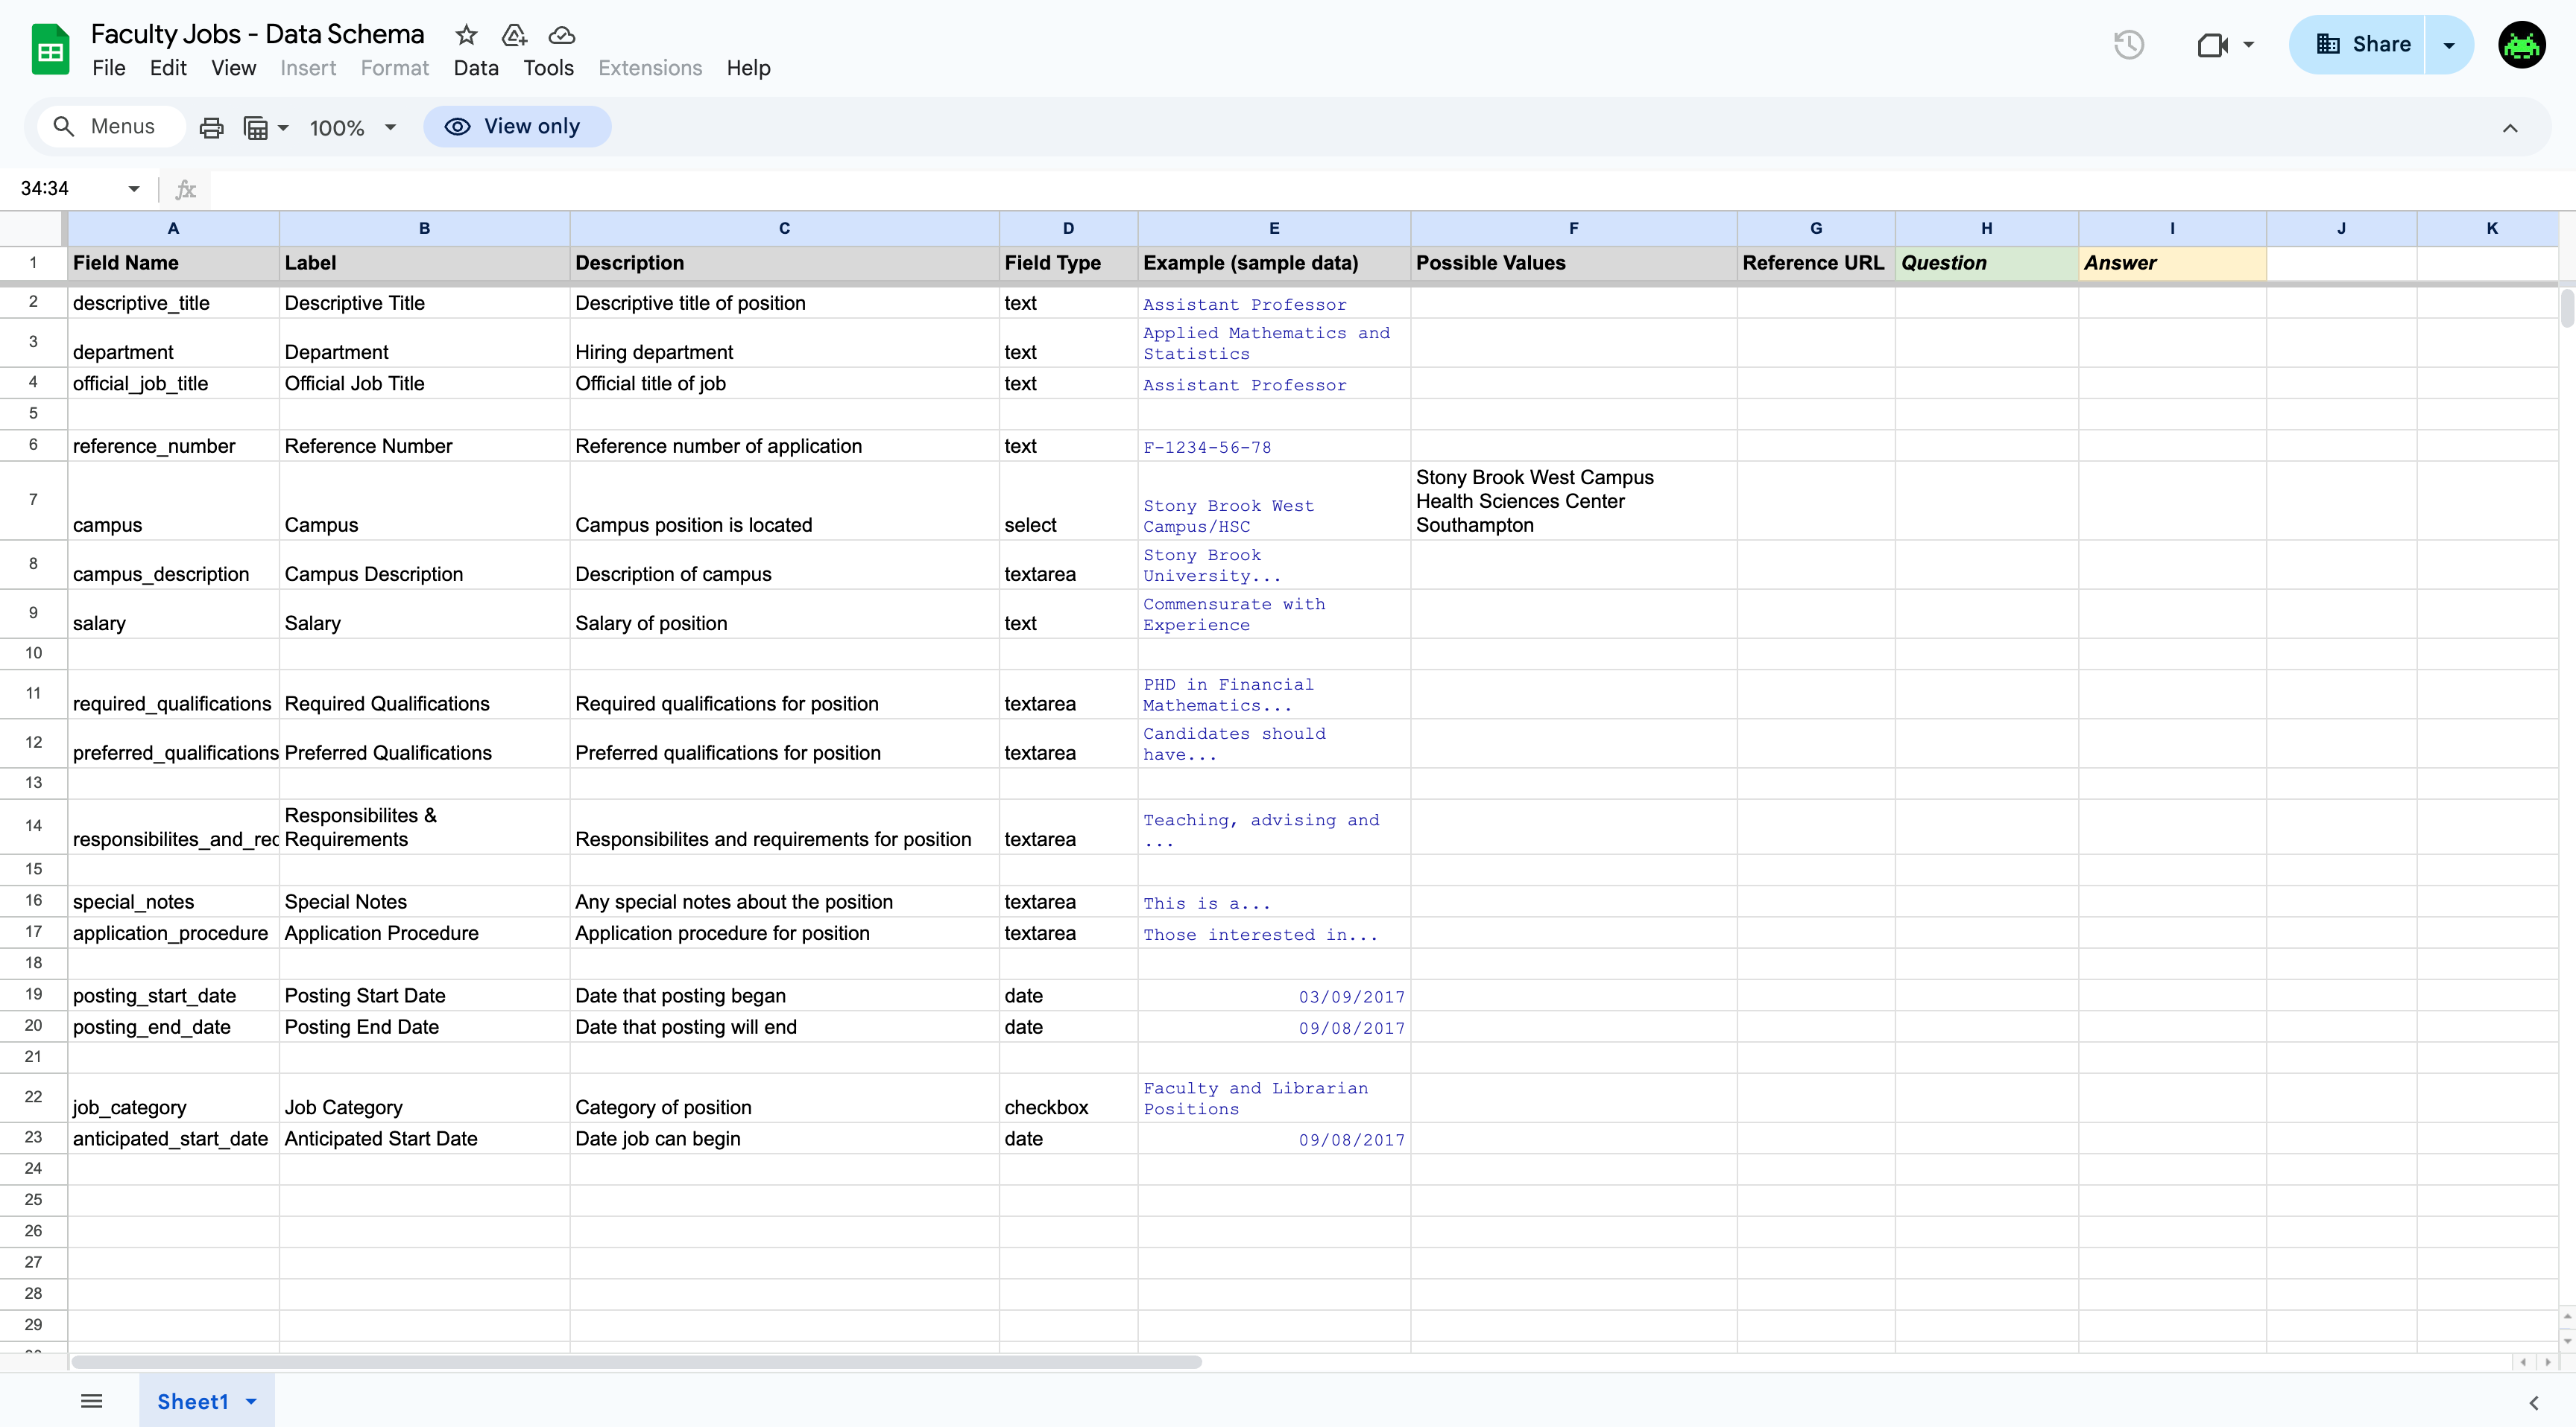Screen dimensions: 2576x1427
Task: Click the scroll left arrow
Action: (2523, 1362)
